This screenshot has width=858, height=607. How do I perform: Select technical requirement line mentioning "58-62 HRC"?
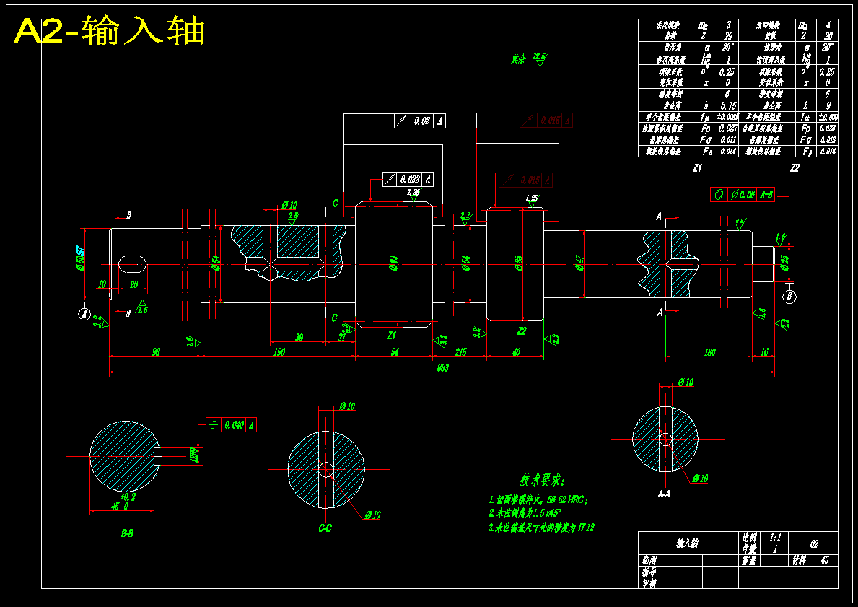coord(538,499)
